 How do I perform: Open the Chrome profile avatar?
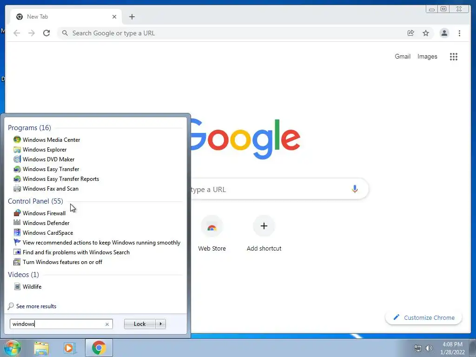(444, 33)
